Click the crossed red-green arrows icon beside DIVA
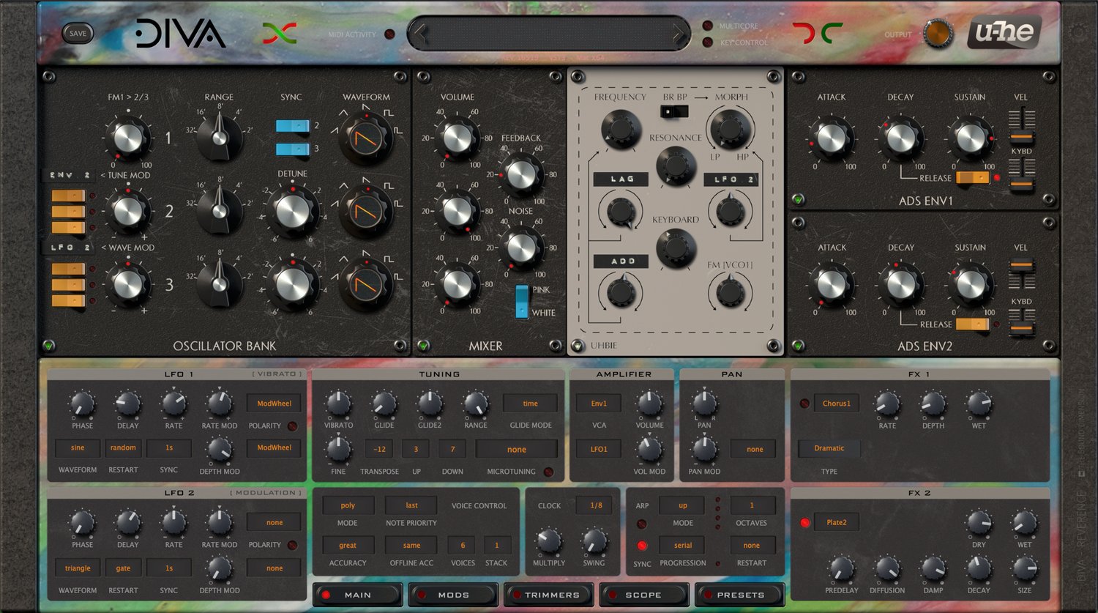Image resolution: width=1098 pixels, height=613 pixels. [x=280, y=34]
